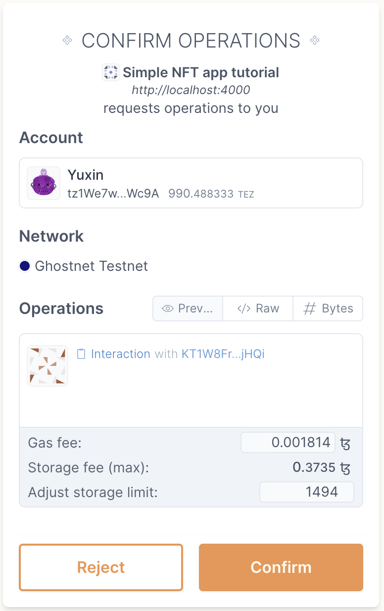Viewport: 384px width, 611px height.
Task: Select the Preview operations tab
Action: (188, 308)
